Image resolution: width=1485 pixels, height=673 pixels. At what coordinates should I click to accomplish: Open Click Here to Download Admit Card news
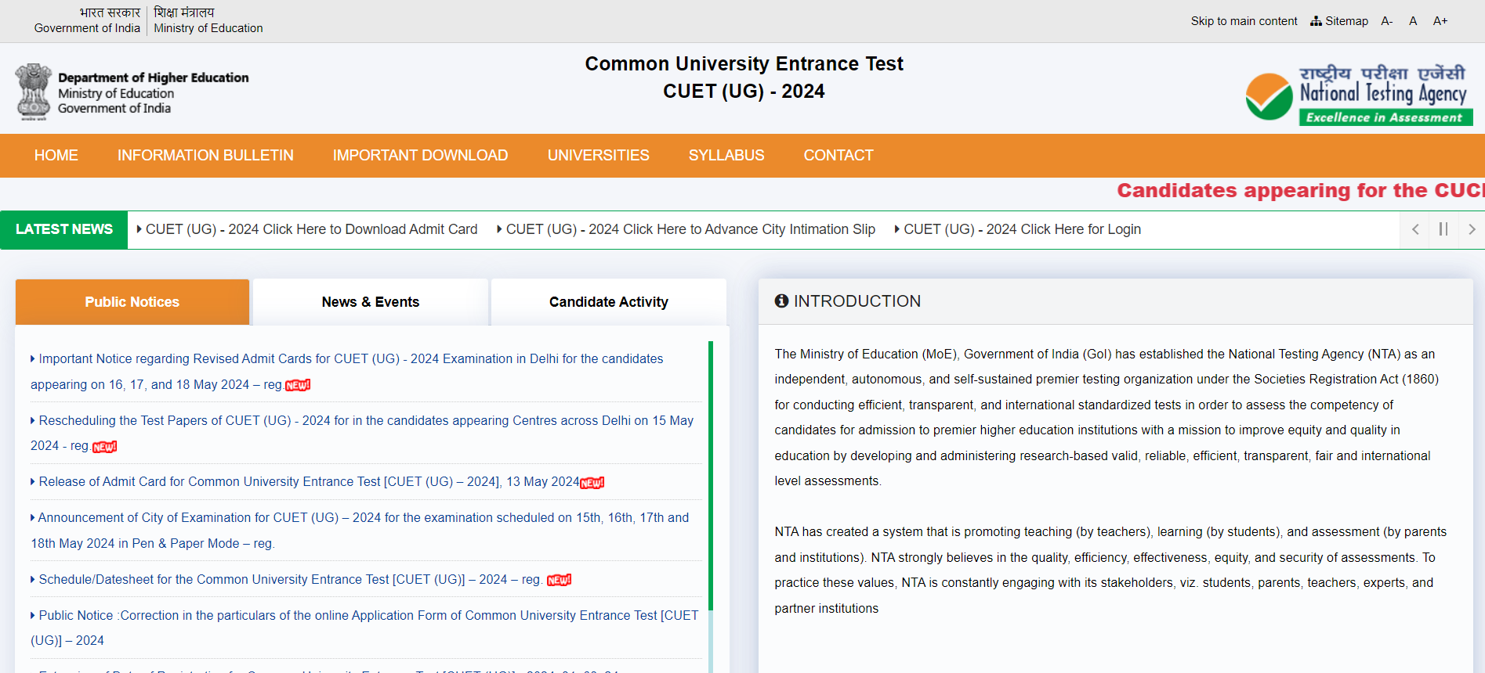307,229
